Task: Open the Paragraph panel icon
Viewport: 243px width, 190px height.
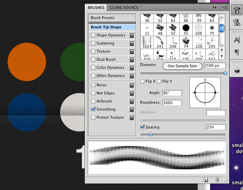Action: click(x=237, y=52)
